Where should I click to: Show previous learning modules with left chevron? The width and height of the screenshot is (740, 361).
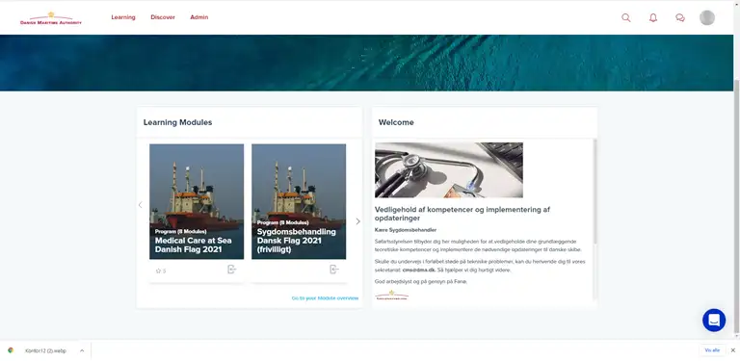pos(140,204)
